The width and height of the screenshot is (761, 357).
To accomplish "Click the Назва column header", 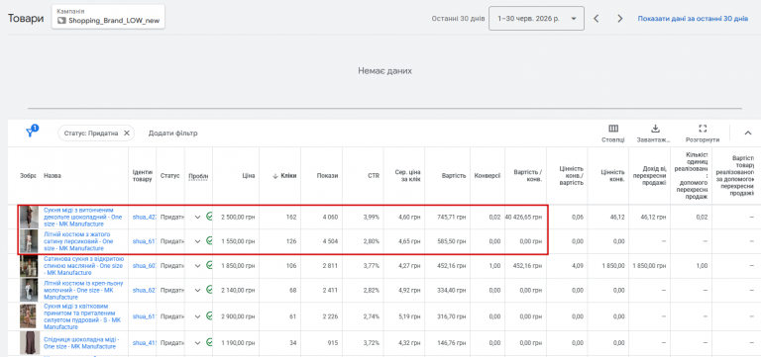I will [x=52, y=176].
